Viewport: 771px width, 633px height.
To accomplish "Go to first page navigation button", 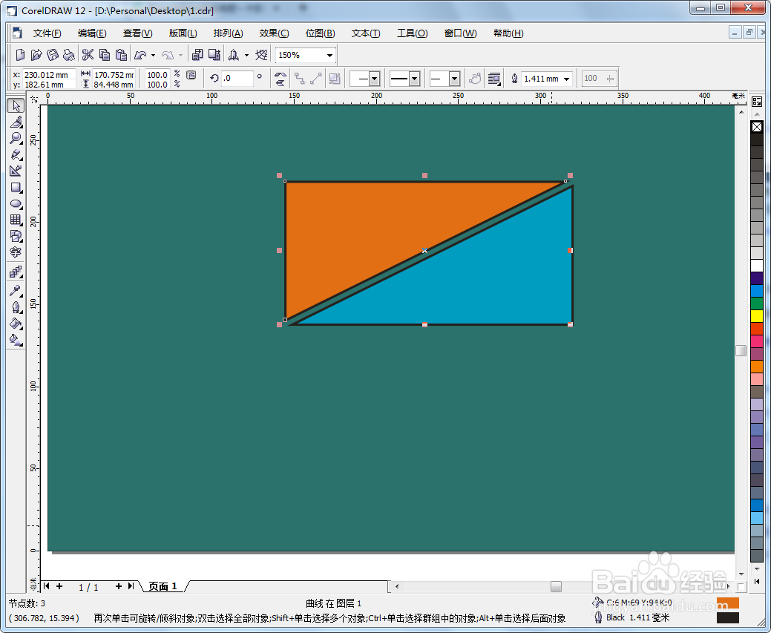I will (47, 586).
